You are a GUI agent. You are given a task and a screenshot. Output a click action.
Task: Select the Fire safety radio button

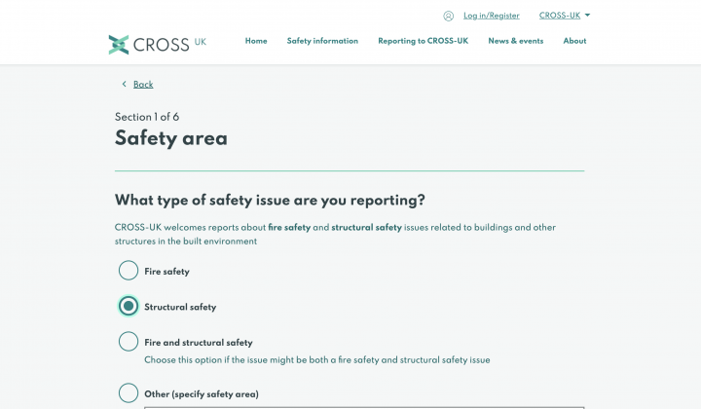[129, 271]
